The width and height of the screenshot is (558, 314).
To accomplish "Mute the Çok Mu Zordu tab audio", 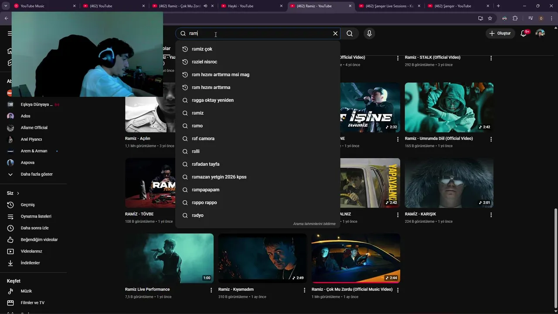I will point(205,6).
